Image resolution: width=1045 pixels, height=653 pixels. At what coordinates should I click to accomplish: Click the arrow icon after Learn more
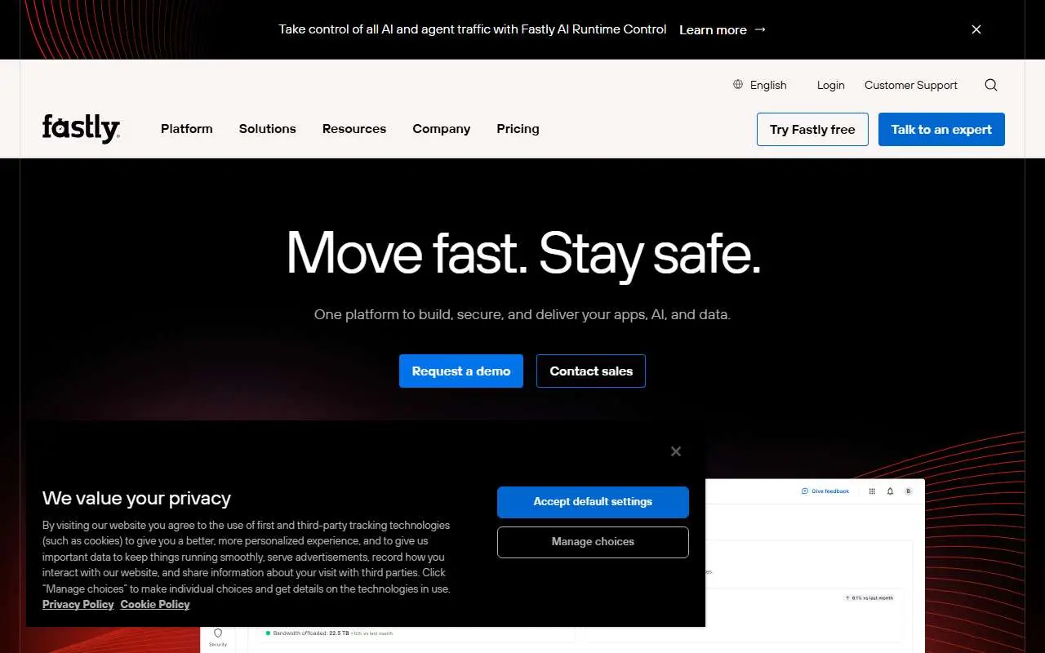pos(760,29)
